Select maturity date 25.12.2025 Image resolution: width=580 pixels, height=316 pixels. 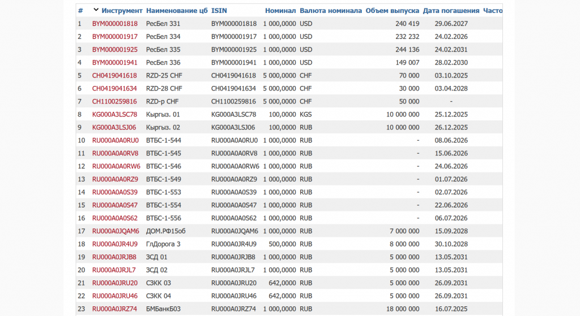tap(451, 114)
